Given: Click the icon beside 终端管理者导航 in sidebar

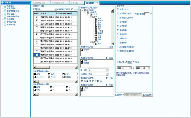Looking at the screenshot, I should click(5, 16).
